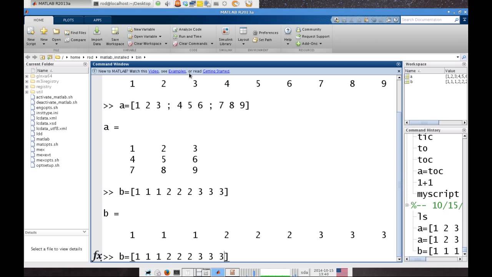Save Workspace to a file

[115, 36]
